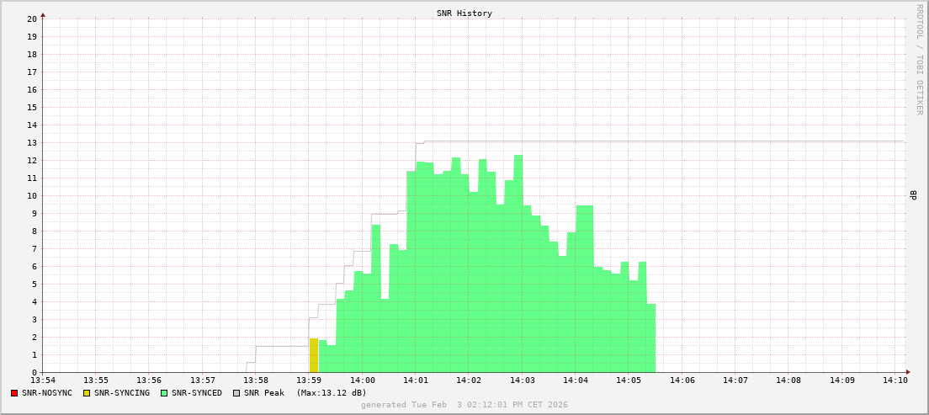Select the SNR-SYNCED legend label

click(x=197, y=393)
